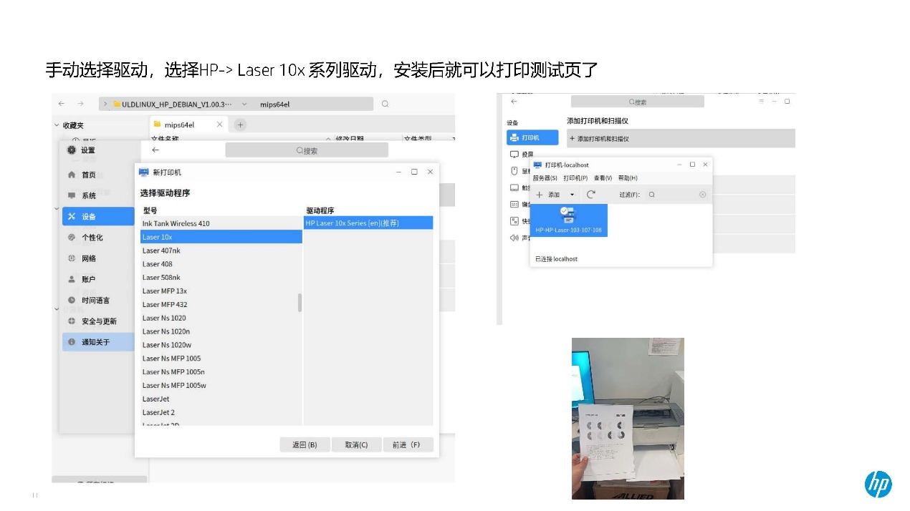The height and width of the screenshot is (511, 910).
Task: Select Laser MFP 432 in the model list
Action: (165, 304)
